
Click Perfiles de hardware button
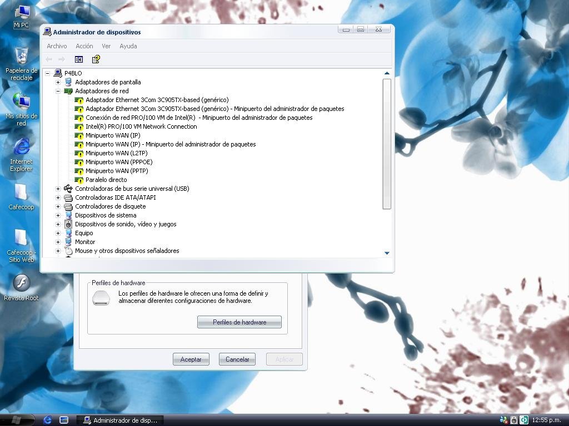[x=239, y=322]
